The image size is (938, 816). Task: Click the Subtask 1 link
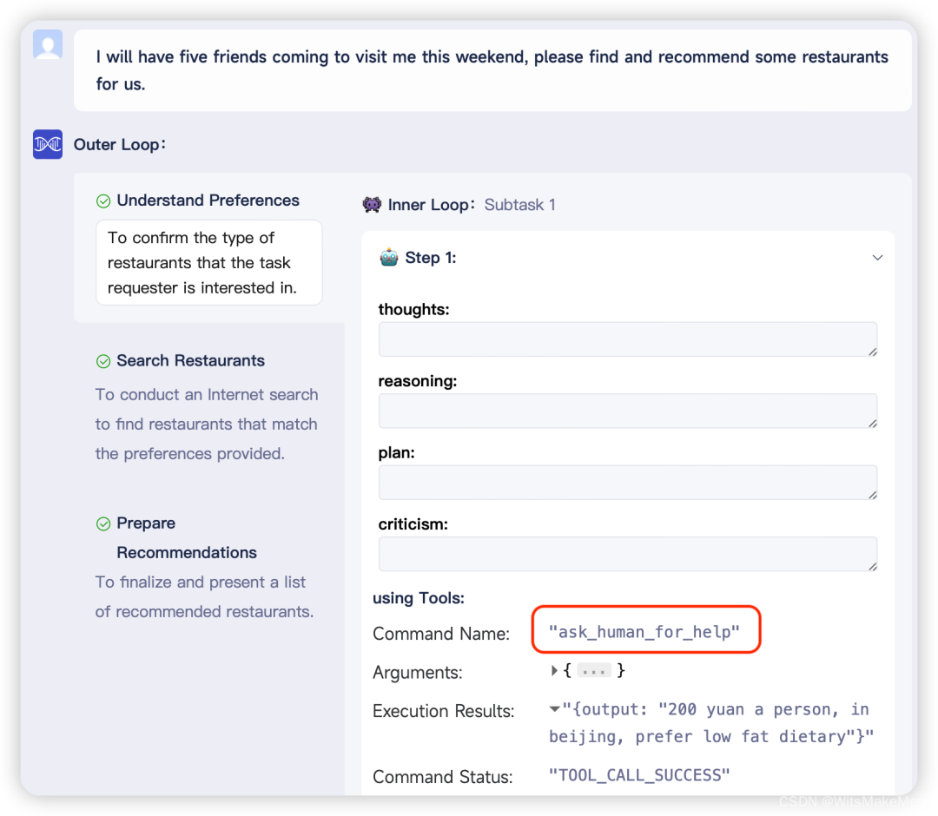point(520,205)
